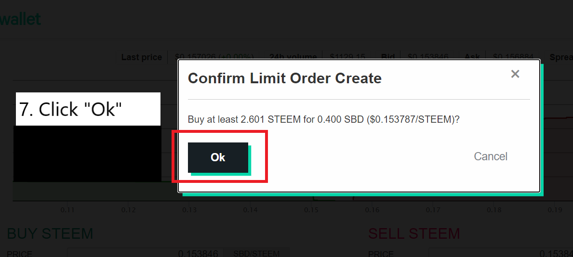
Task: Click the Last price label
Action: (141, 57)
